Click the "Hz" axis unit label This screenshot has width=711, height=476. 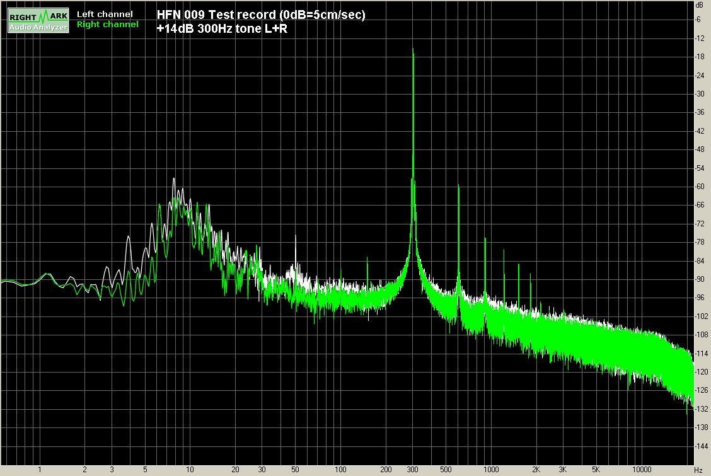[698, 470]
